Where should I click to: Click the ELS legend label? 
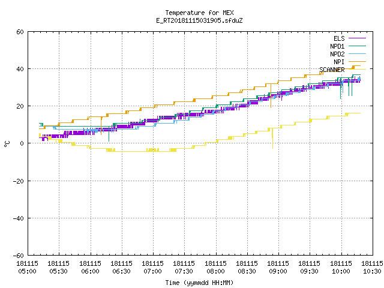point(339,38)
